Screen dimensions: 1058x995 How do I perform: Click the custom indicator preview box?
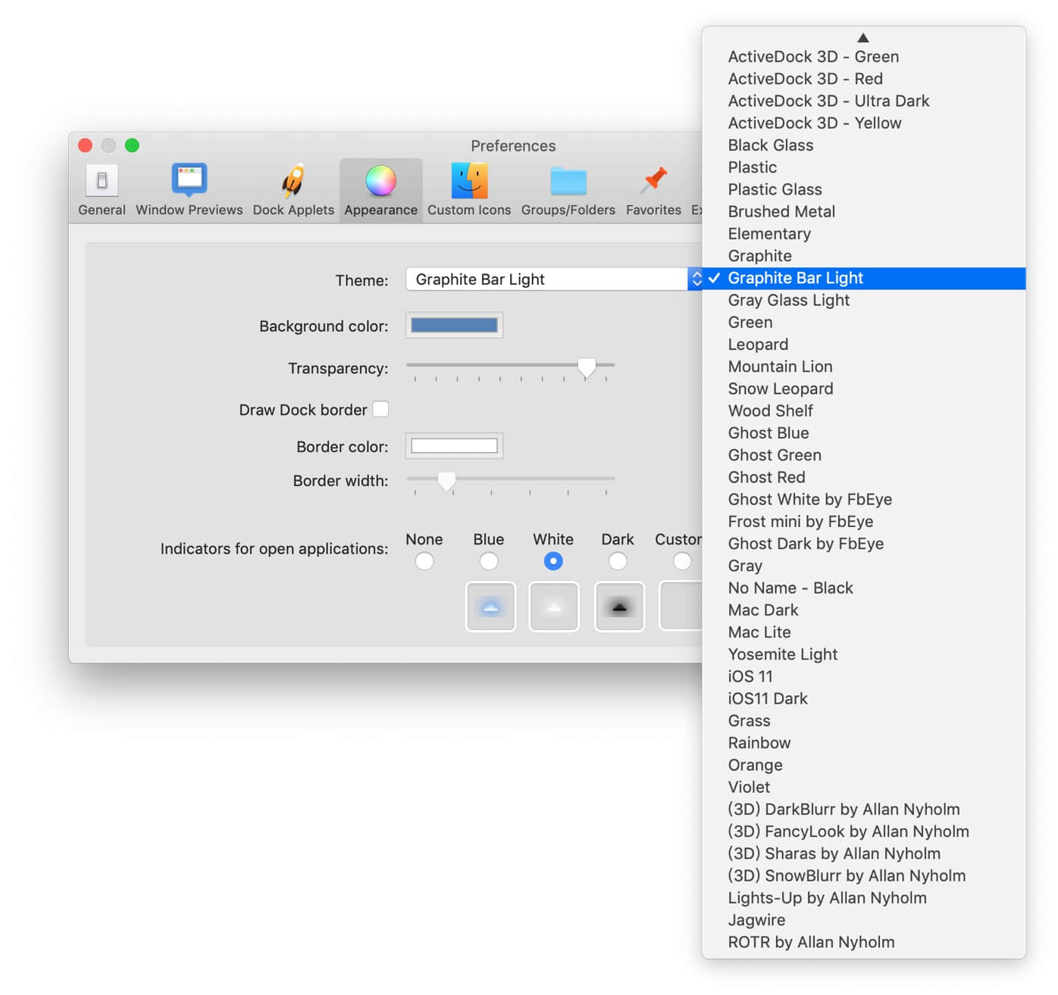[x=681, y=607]
